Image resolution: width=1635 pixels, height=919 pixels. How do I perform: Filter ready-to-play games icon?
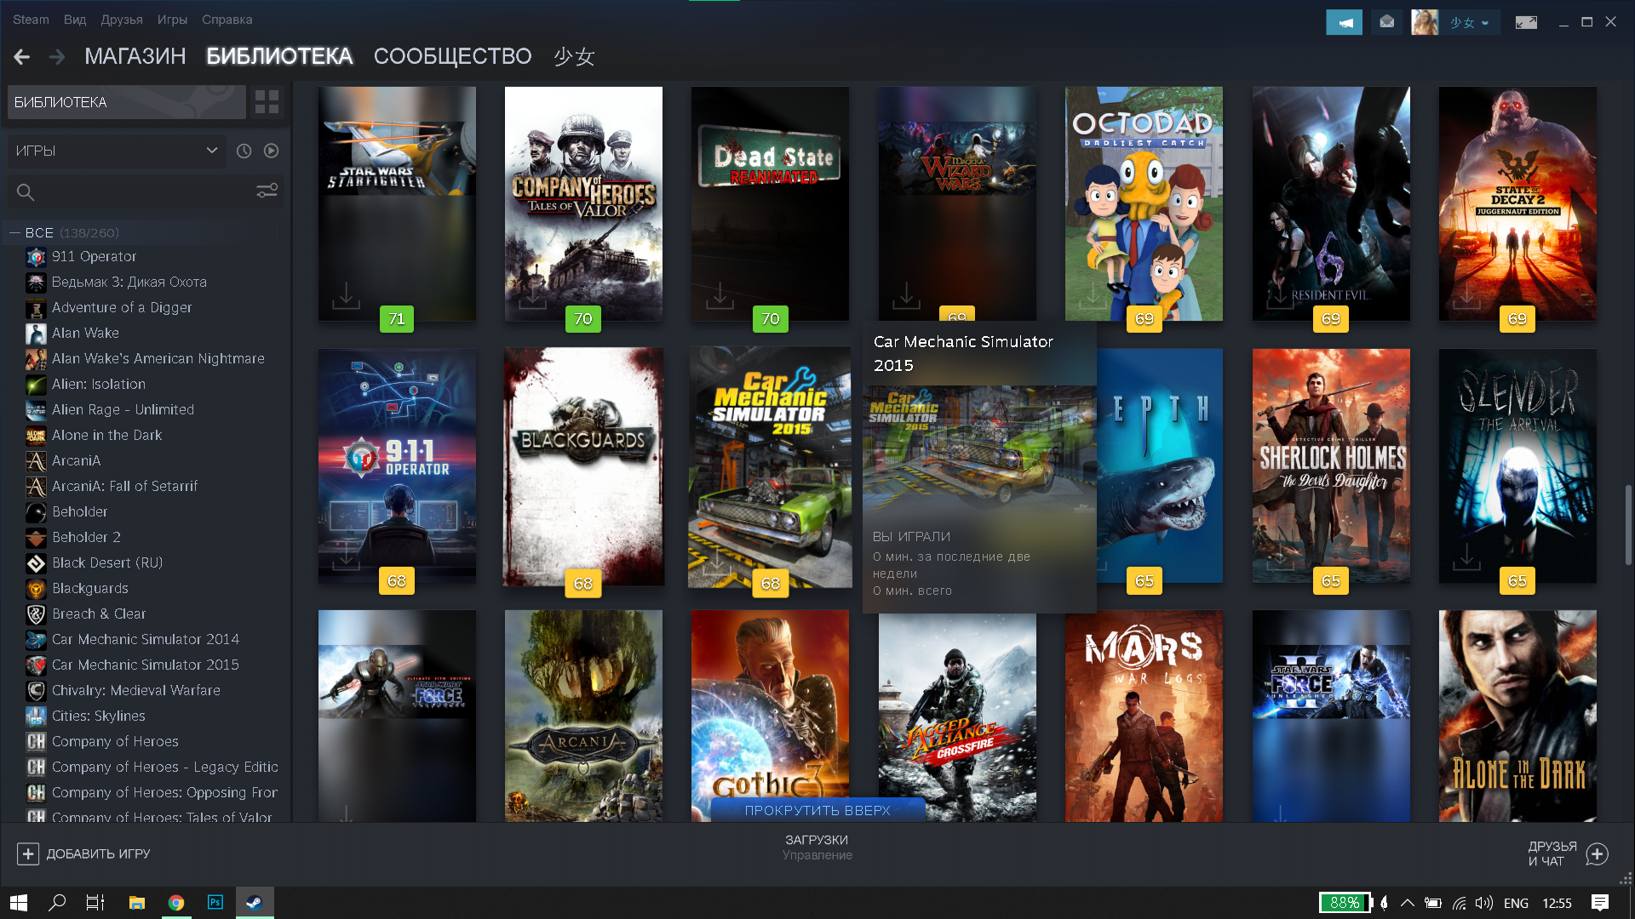coord(271,151)
